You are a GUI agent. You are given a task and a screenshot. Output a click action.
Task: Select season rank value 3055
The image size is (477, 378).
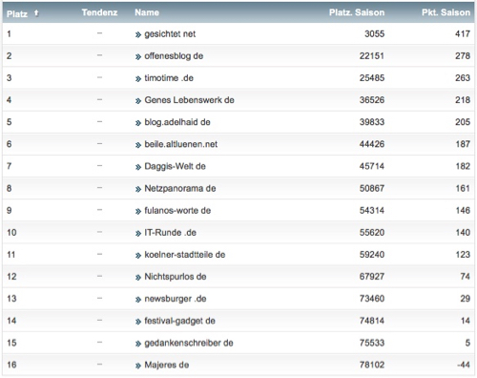(375, 33)
